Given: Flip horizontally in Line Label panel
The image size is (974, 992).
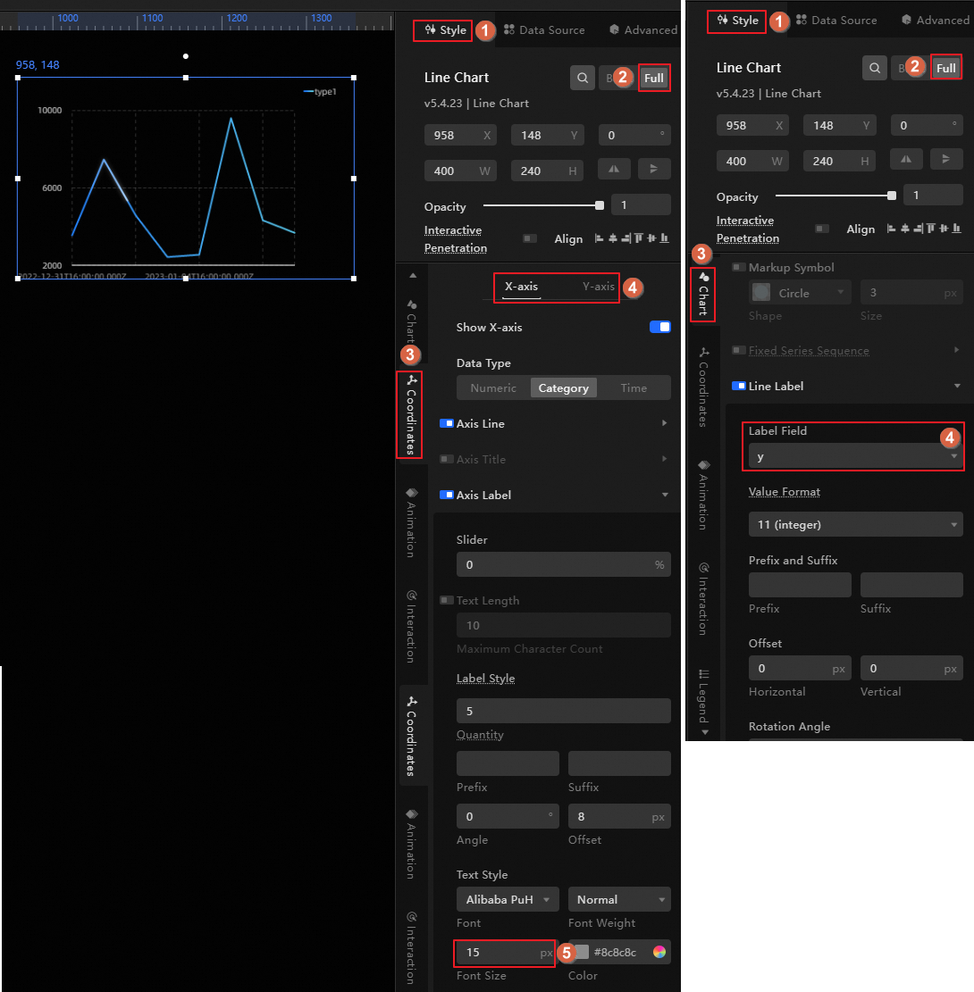Looking at the screenshot, I should pos(905,160).
